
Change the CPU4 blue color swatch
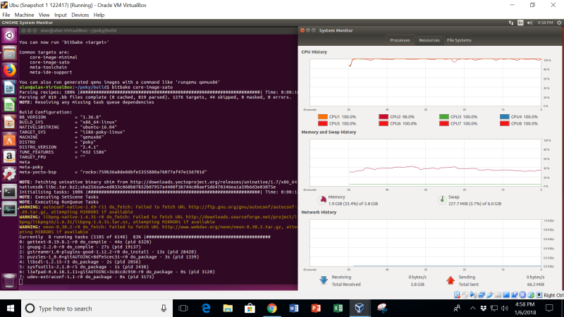[504, 117]
